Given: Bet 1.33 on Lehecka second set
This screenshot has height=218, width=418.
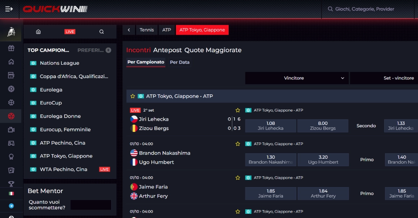Looking at the screenshot, I should [x=401, y=126].
